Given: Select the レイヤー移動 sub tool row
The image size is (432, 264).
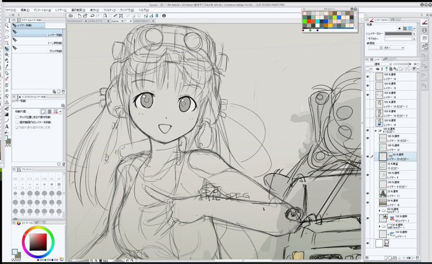Looking at the screenshot, I should pos(38,33).
